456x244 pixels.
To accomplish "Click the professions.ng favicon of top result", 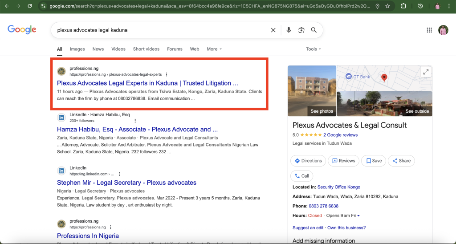I will coord(61,71).
